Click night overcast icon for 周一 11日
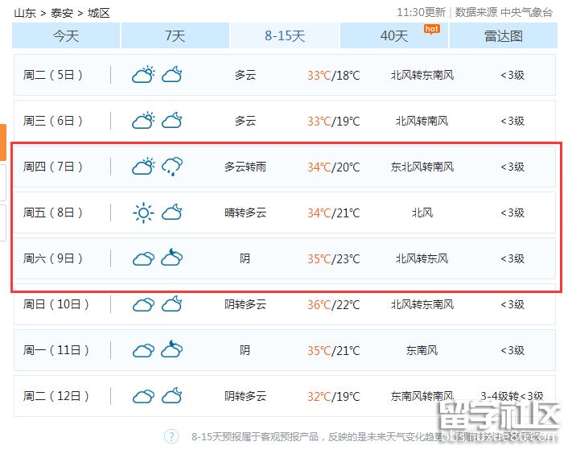 172,349
